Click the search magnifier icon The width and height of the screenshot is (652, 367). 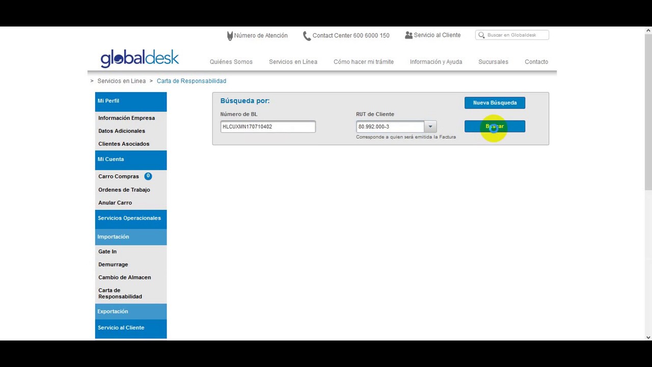[x=481, y=35]
